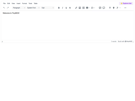Toggle Bold formatting
Viewport: 135px width, 101px height.
tap(59, 8)
